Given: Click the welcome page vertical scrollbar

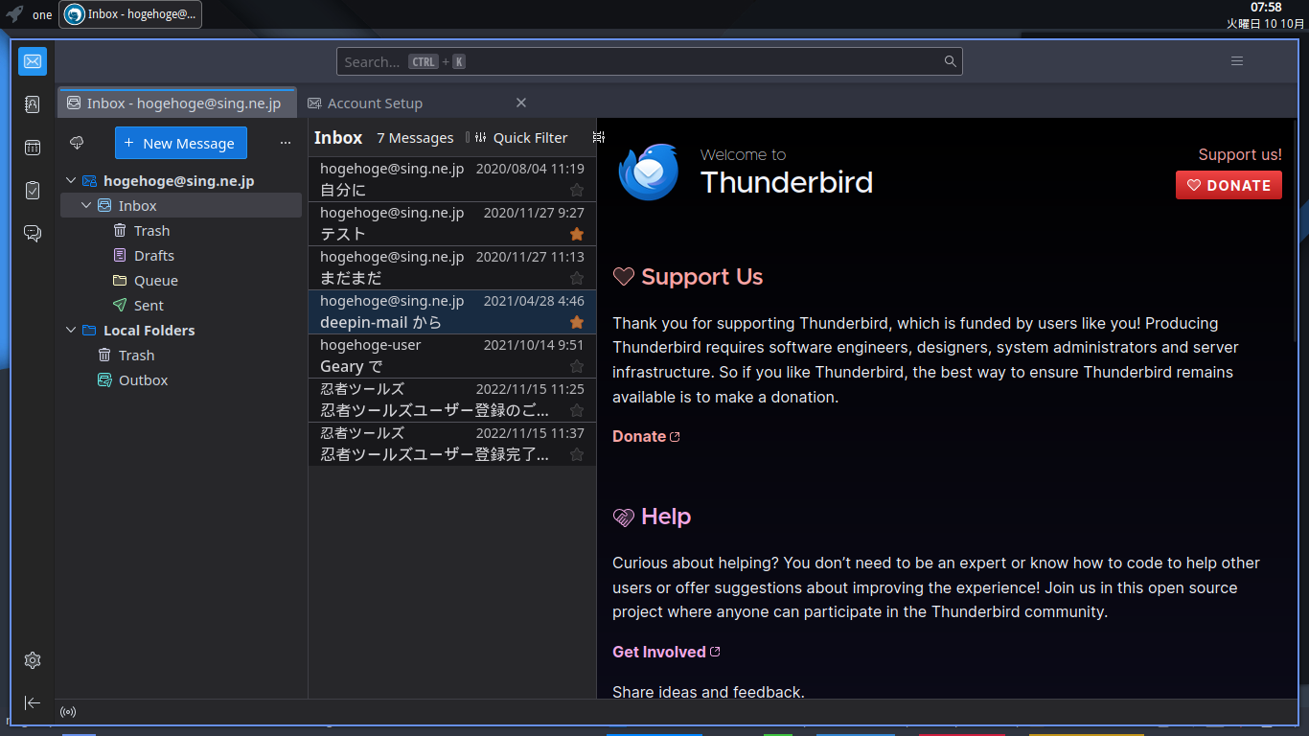Looking at the screenshot, I should 1295,230.
